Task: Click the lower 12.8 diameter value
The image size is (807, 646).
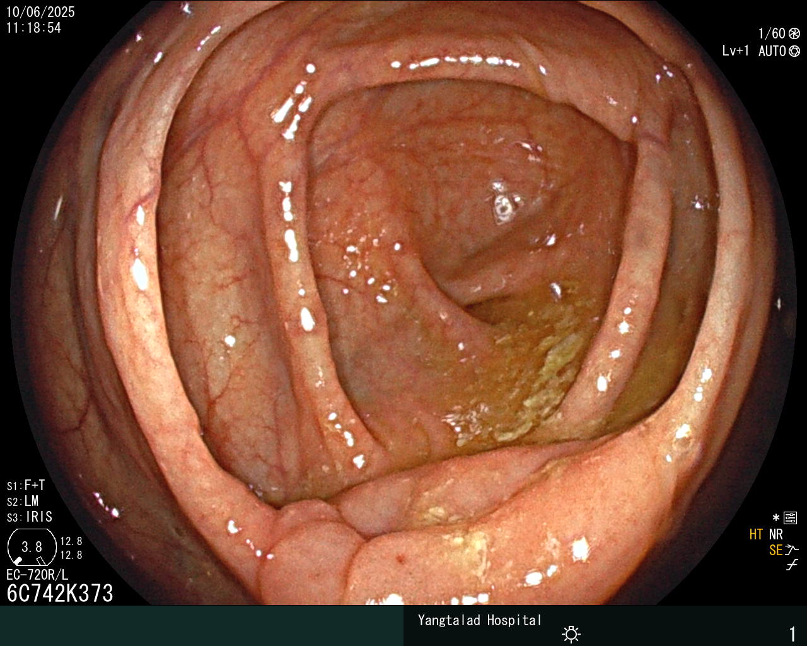Action: pos(71,555)
